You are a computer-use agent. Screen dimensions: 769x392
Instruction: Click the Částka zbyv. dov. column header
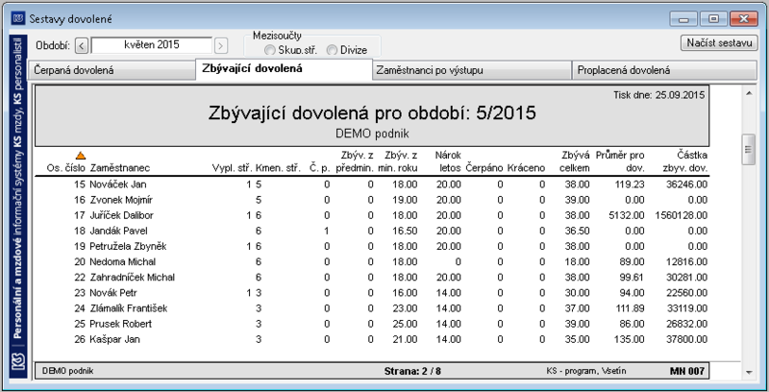tap(685, 161)
